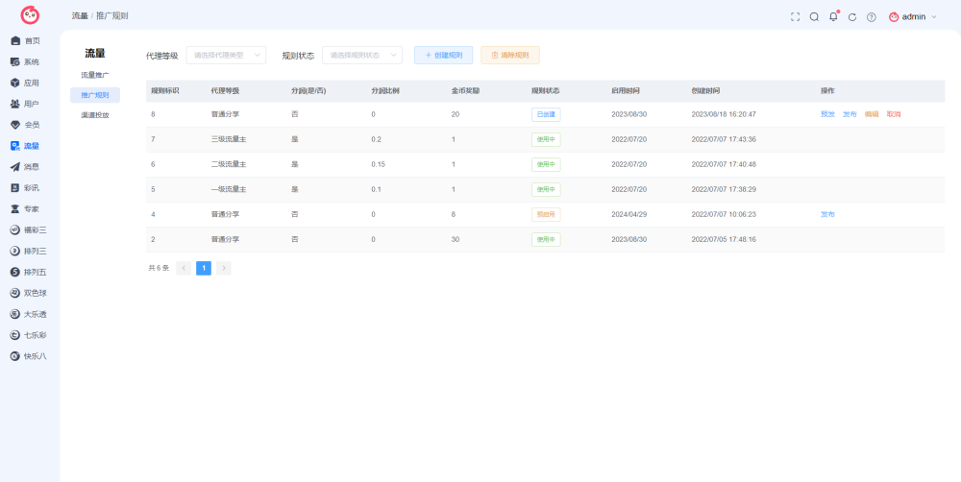
Task: Select page 1 in pagination
Action: pyautogui.click(x=204, y=268)
